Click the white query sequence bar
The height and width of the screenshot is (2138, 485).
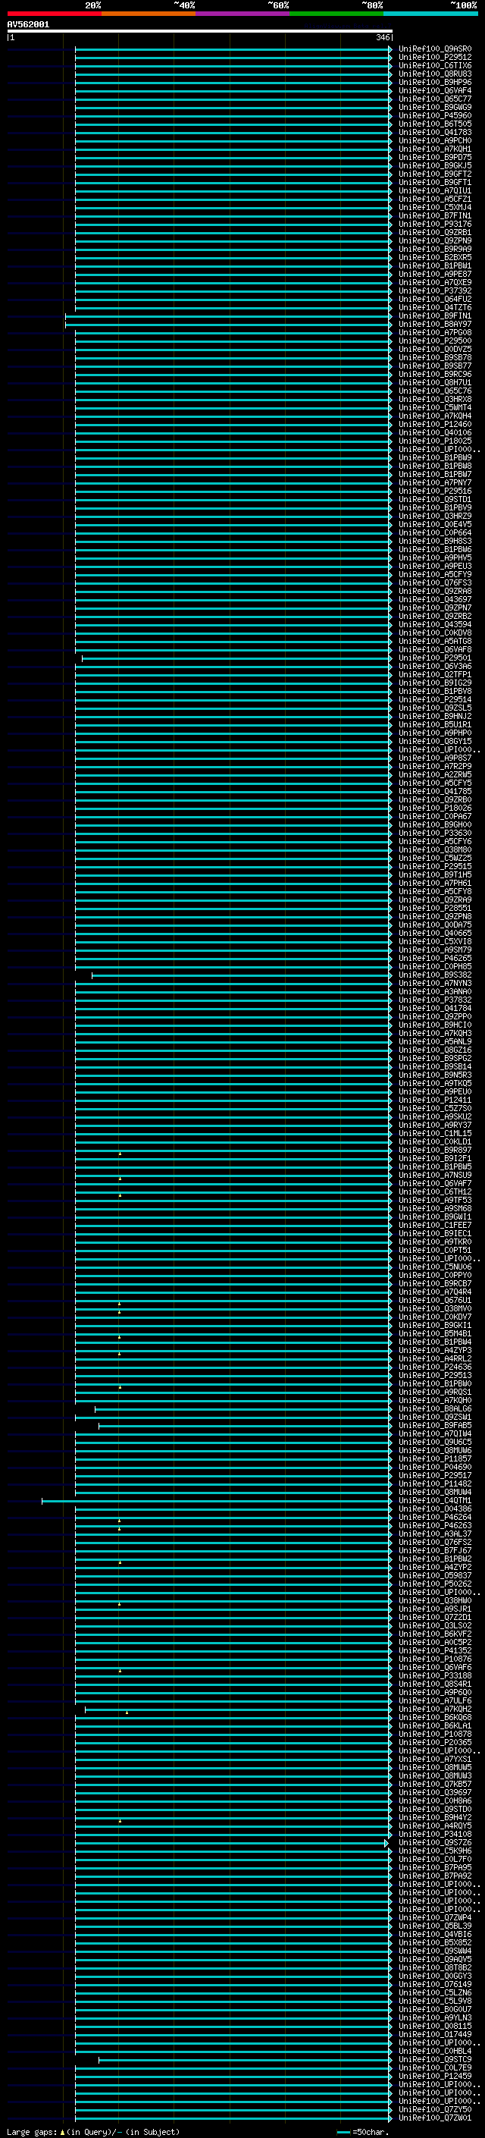[200, 32]
